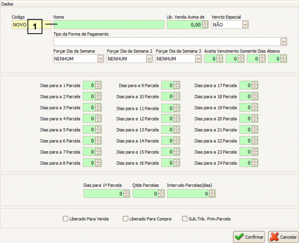Open the Vencto Especial dropdown
Screen dimensions: 299x243
point(245,25)
